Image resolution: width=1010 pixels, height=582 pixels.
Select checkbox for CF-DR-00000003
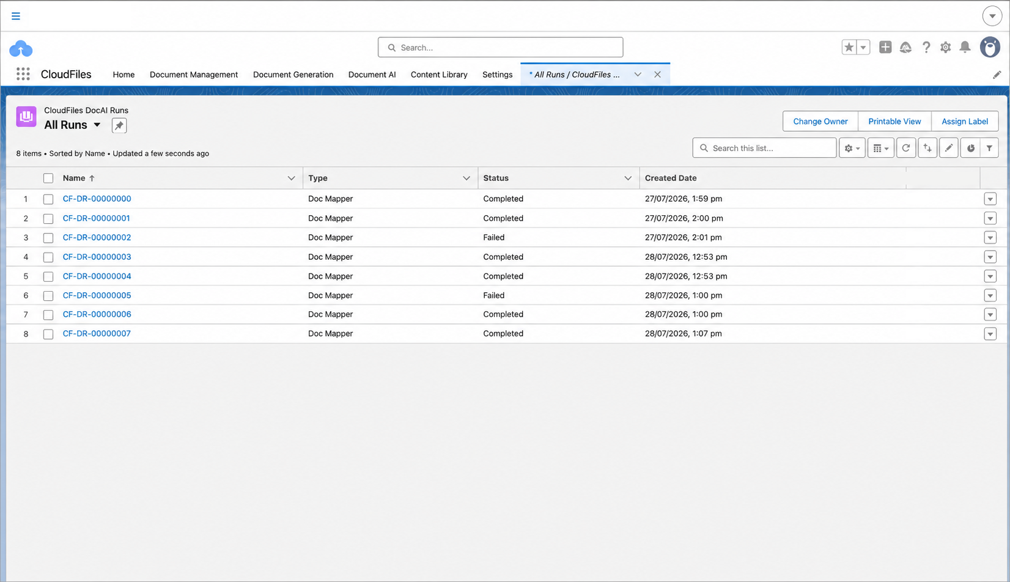point(48,257)
